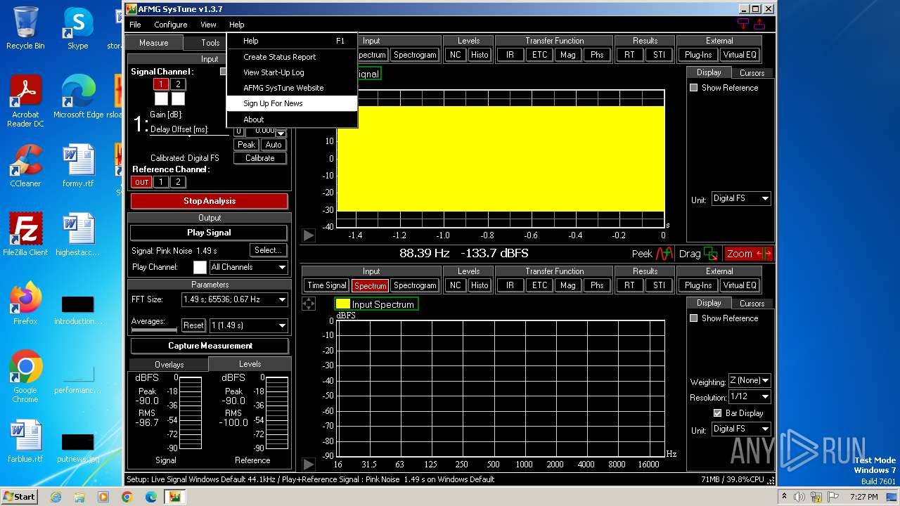Click Capture Measurement button

click(x=210, y=346)
